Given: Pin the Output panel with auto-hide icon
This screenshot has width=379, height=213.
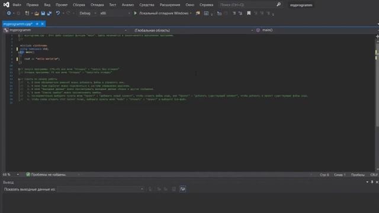Looking at the screenshot, I should [x=372, y=182].
